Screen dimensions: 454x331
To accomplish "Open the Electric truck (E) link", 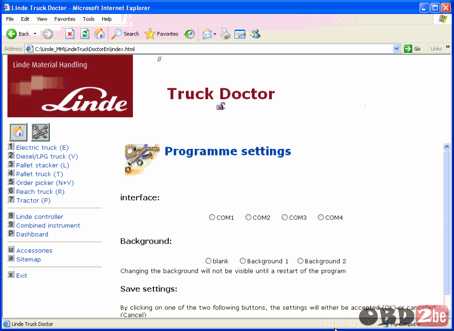I will (x=42, y=148).
